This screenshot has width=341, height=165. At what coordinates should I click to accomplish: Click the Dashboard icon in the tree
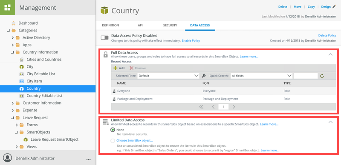pos(14,23)
